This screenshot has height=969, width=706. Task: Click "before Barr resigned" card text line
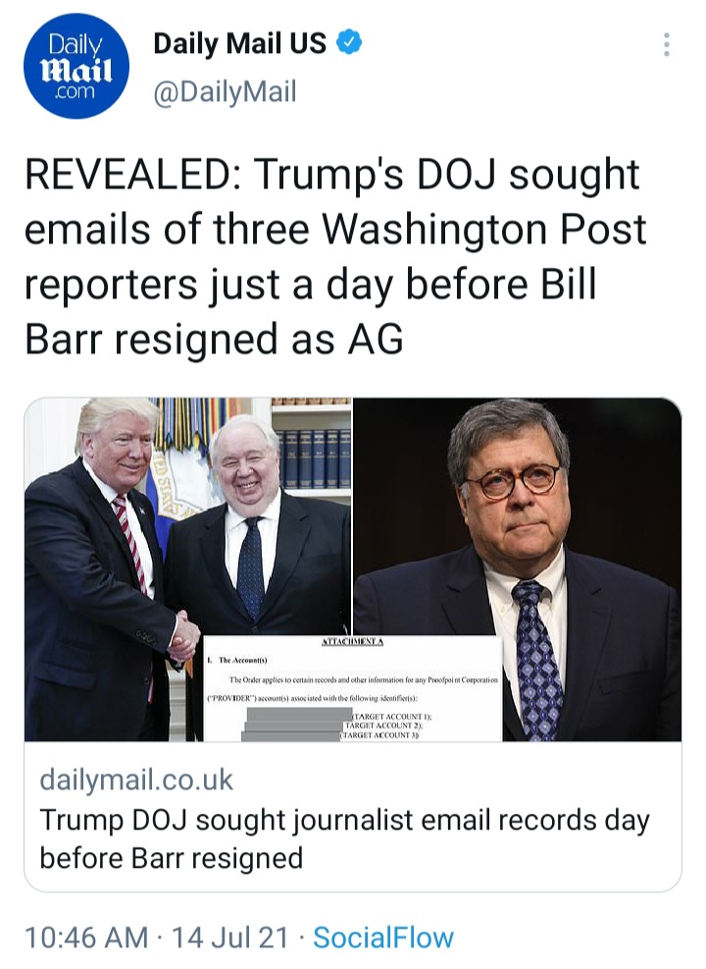pos(171,858)
